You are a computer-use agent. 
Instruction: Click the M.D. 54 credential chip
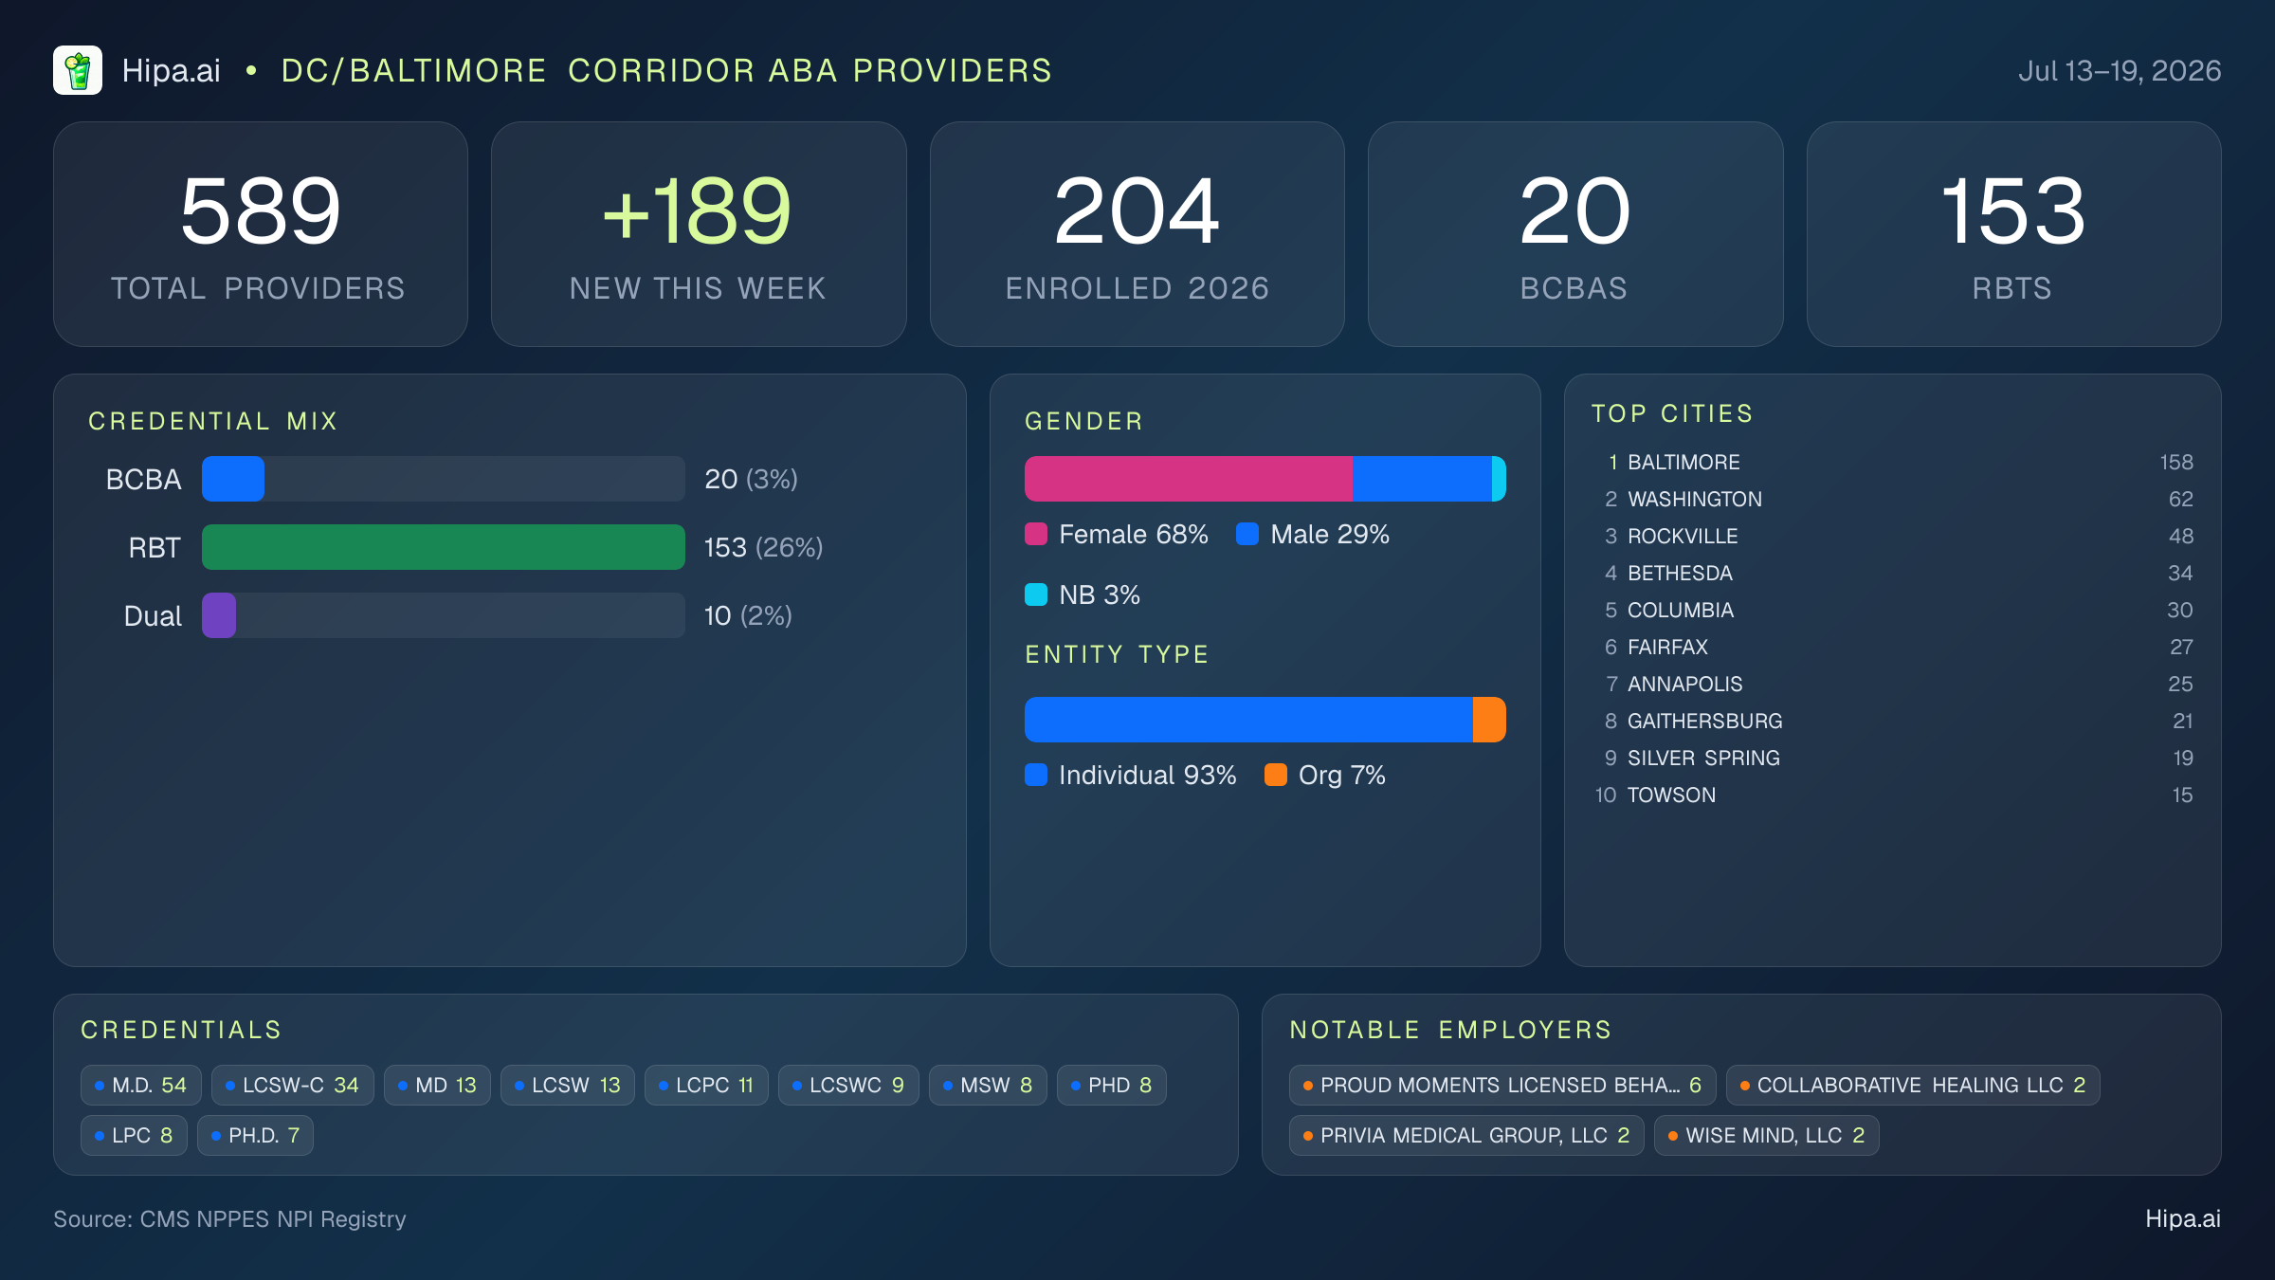click(x=141, y=1085)
